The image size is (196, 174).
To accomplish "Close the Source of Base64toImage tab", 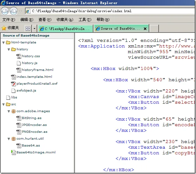I will coord(145,28).
